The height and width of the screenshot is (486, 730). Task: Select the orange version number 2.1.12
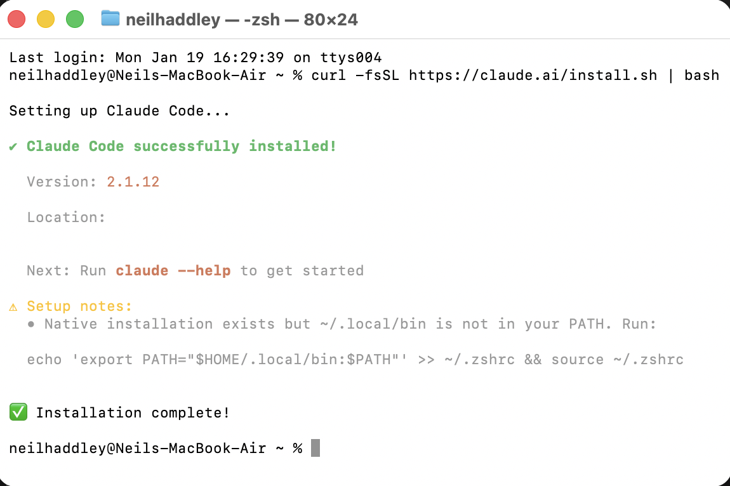point(133,181)
